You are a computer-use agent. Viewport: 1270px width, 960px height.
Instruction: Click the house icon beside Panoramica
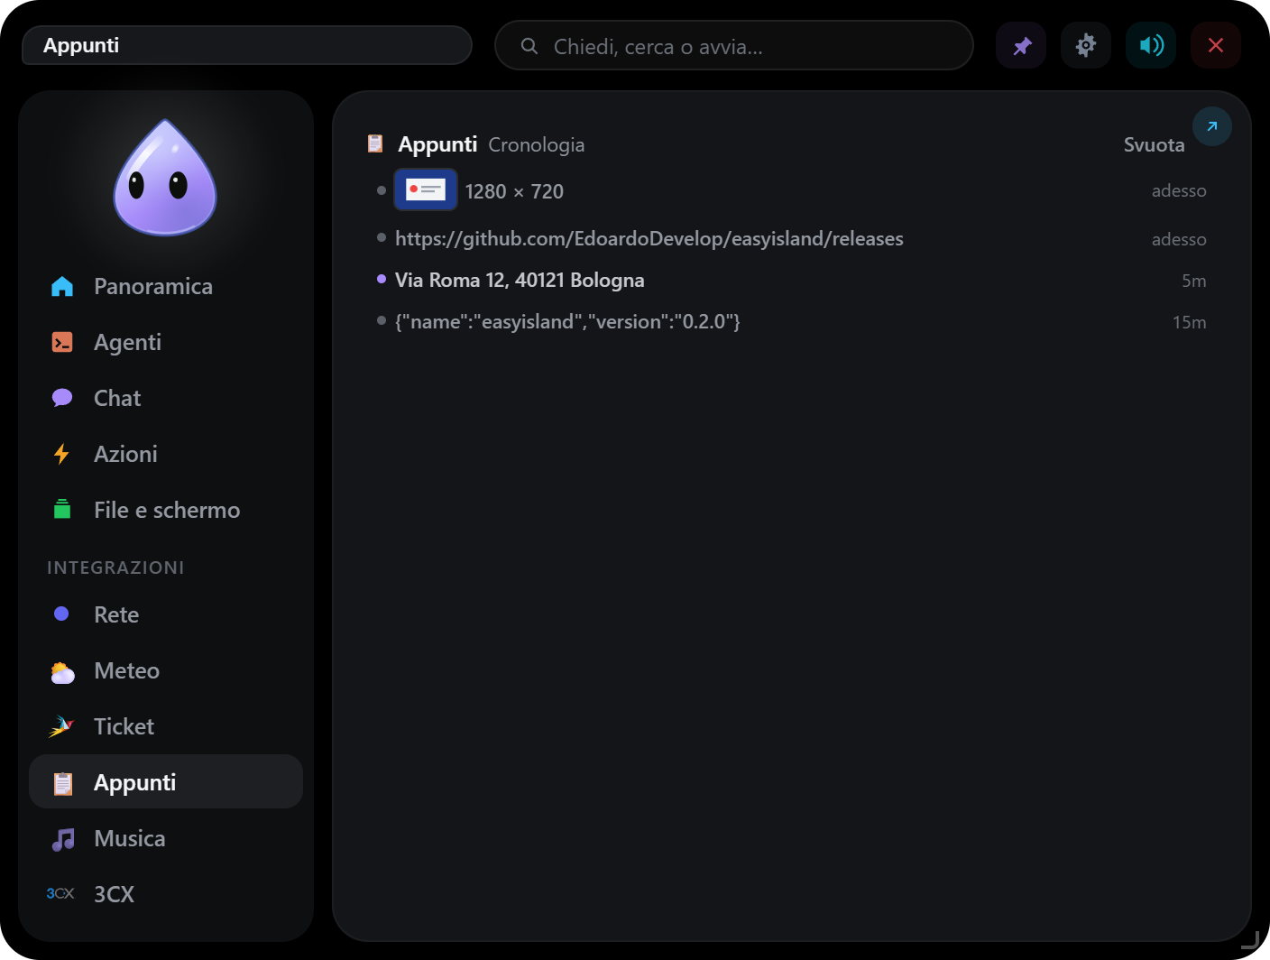[62, 286]
